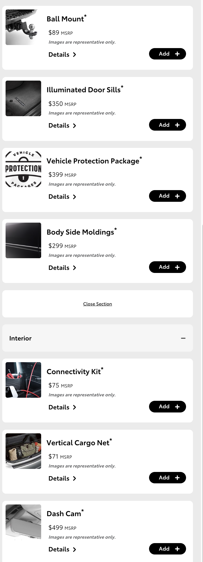Open Body Side Moldings details chevron
This screenshot has height=562, width=203.
pos(74,268)
